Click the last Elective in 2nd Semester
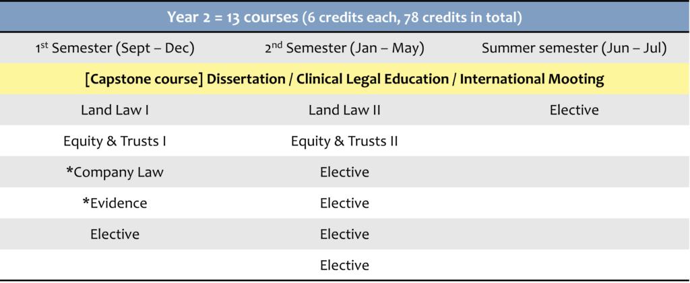The image size is (690, 283). tap(344, 265)
